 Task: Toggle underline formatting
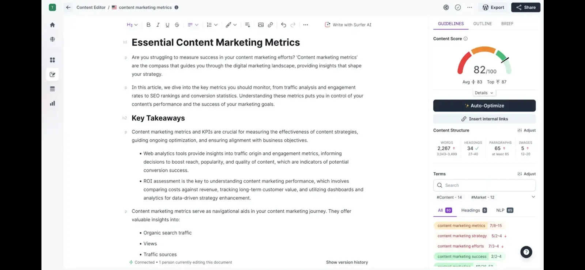click(x=167, y=25)
